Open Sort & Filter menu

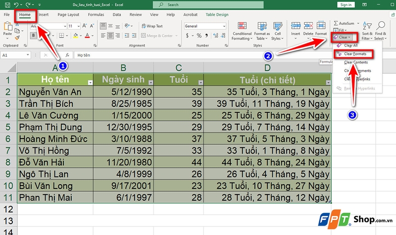coord(367,31)
